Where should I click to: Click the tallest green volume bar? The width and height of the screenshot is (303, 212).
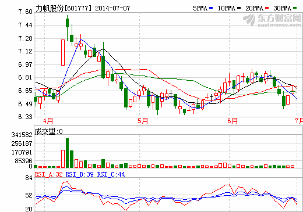tap(67, 153)
